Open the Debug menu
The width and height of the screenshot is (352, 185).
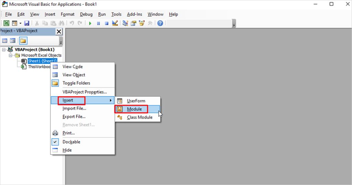click(86, 14)
